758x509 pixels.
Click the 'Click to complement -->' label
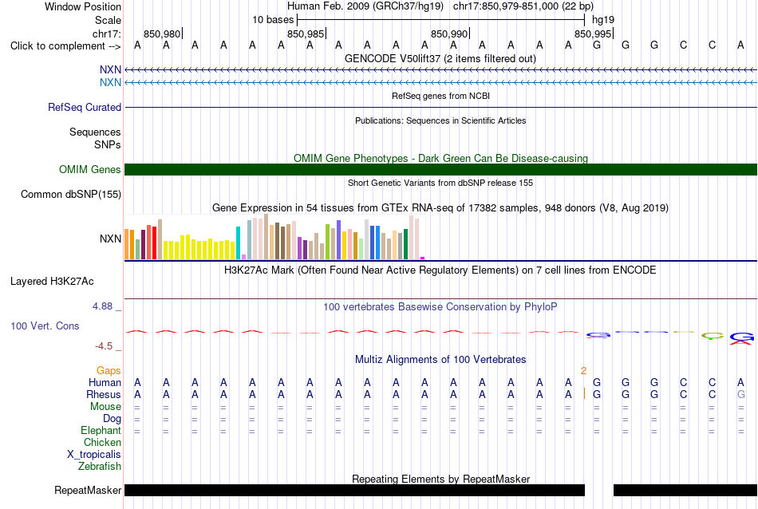pos(65,46)
